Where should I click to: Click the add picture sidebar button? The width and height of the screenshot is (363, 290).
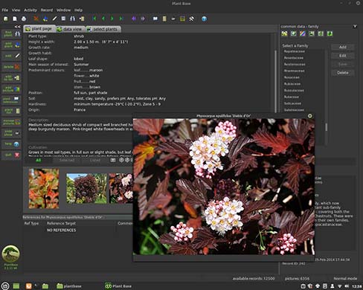pyautogui.click(x=12, y=89)
